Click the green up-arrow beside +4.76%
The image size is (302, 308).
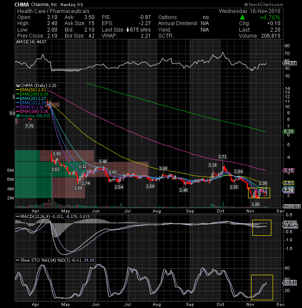click(242, 17)
